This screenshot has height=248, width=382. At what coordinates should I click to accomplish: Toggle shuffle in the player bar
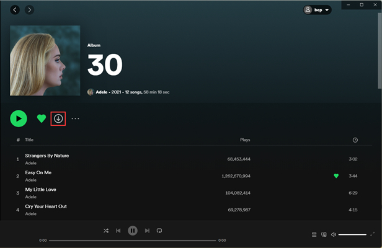coord(106,231)
